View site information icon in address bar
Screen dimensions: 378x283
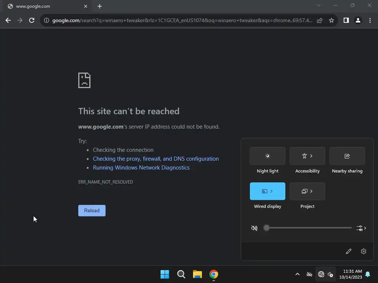coord(47,21)
